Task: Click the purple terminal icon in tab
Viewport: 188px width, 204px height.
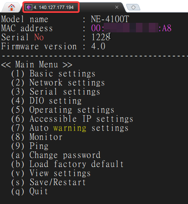Action: (29, 7)
